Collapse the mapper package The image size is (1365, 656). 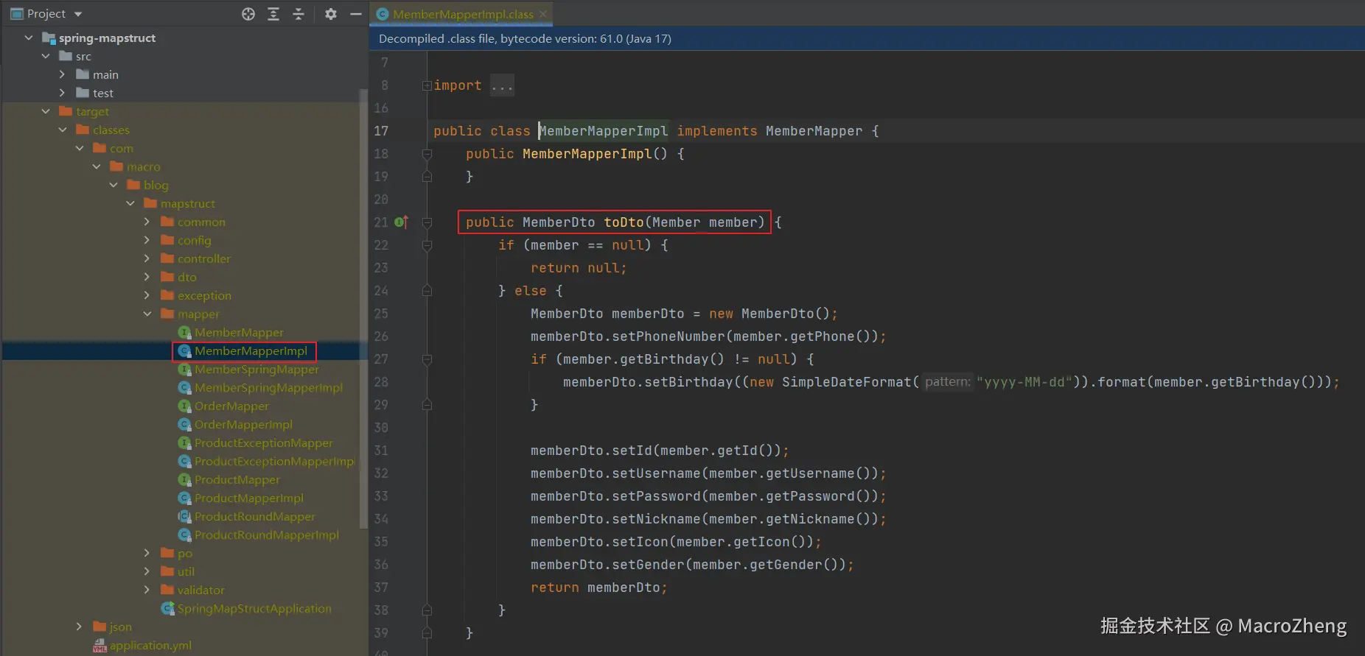[x=147, y=314]
